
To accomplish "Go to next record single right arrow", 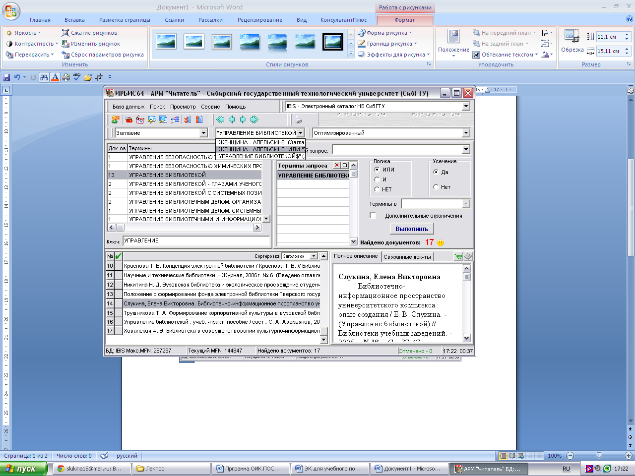I will [243, 119].
